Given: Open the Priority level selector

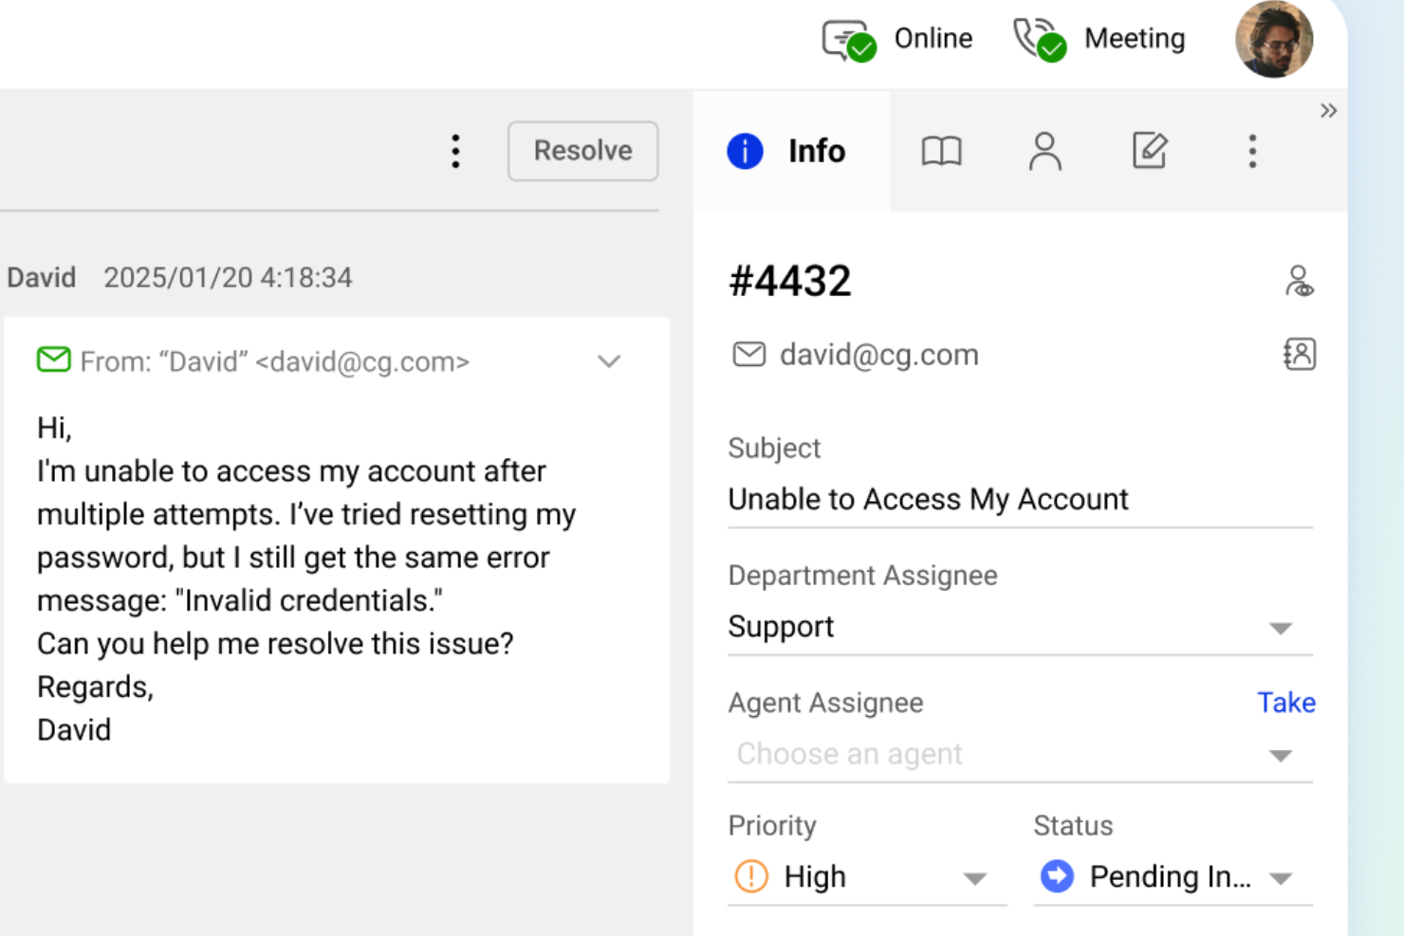Looking at the screenshot, I should [977, 878].
